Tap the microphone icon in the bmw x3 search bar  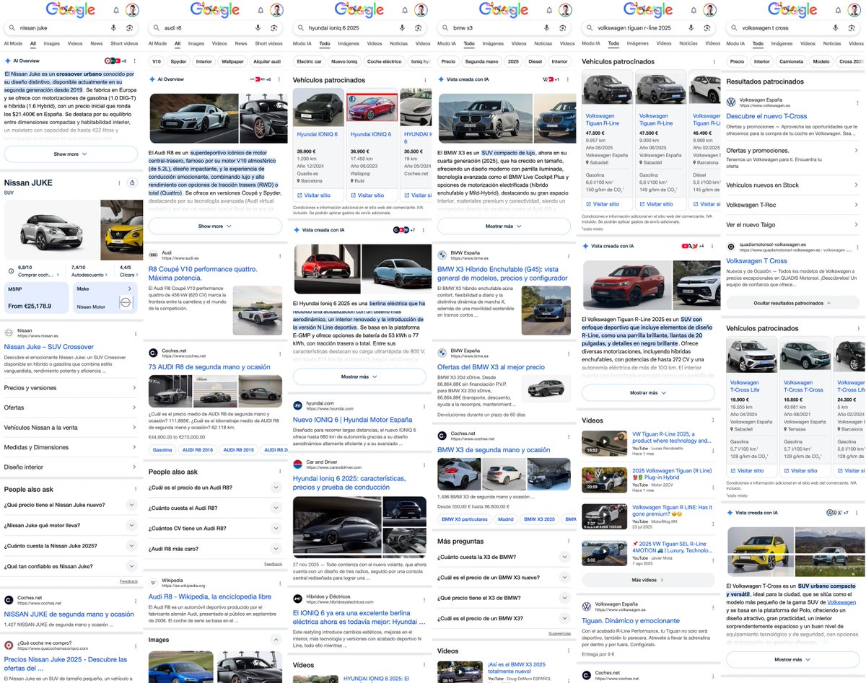pyautogui.click(x=546, y=27)
